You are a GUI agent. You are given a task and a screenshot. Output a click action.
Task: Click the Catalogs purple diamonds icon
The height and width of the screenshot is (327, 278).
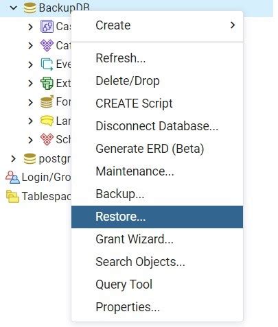coord(47,45)
